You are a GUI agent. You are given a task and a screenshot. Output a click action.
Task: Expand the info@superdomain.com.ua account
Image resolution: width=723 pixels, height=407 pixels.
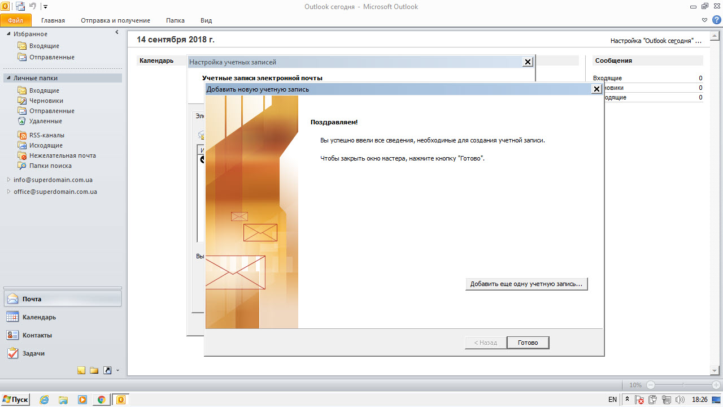click(8, 180)
